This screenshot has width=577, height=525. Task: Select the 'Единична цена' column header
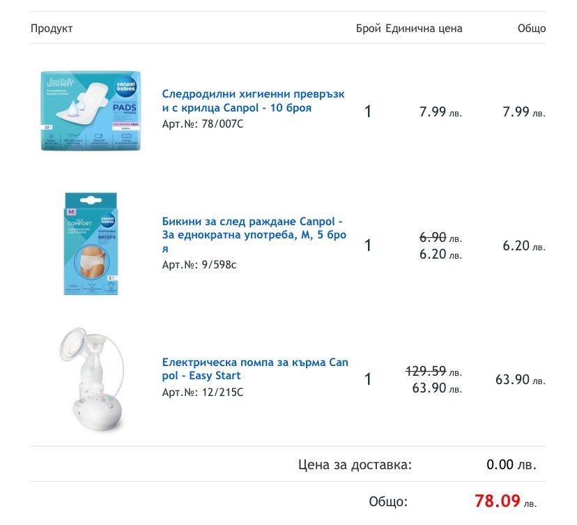tap(424, 29)
